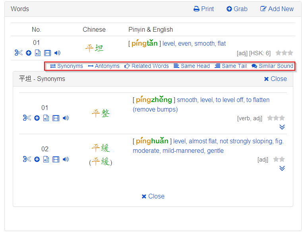Open the Related Words list
The height and width of the screenshot is (235, 306).
(x=147, y=66)
